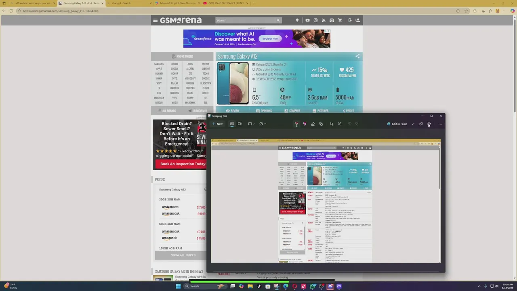The width and height of the screenshot is (517, 291).
Task: Click the GSMArena search magnifier icon
Action: [x=278, y=20]
